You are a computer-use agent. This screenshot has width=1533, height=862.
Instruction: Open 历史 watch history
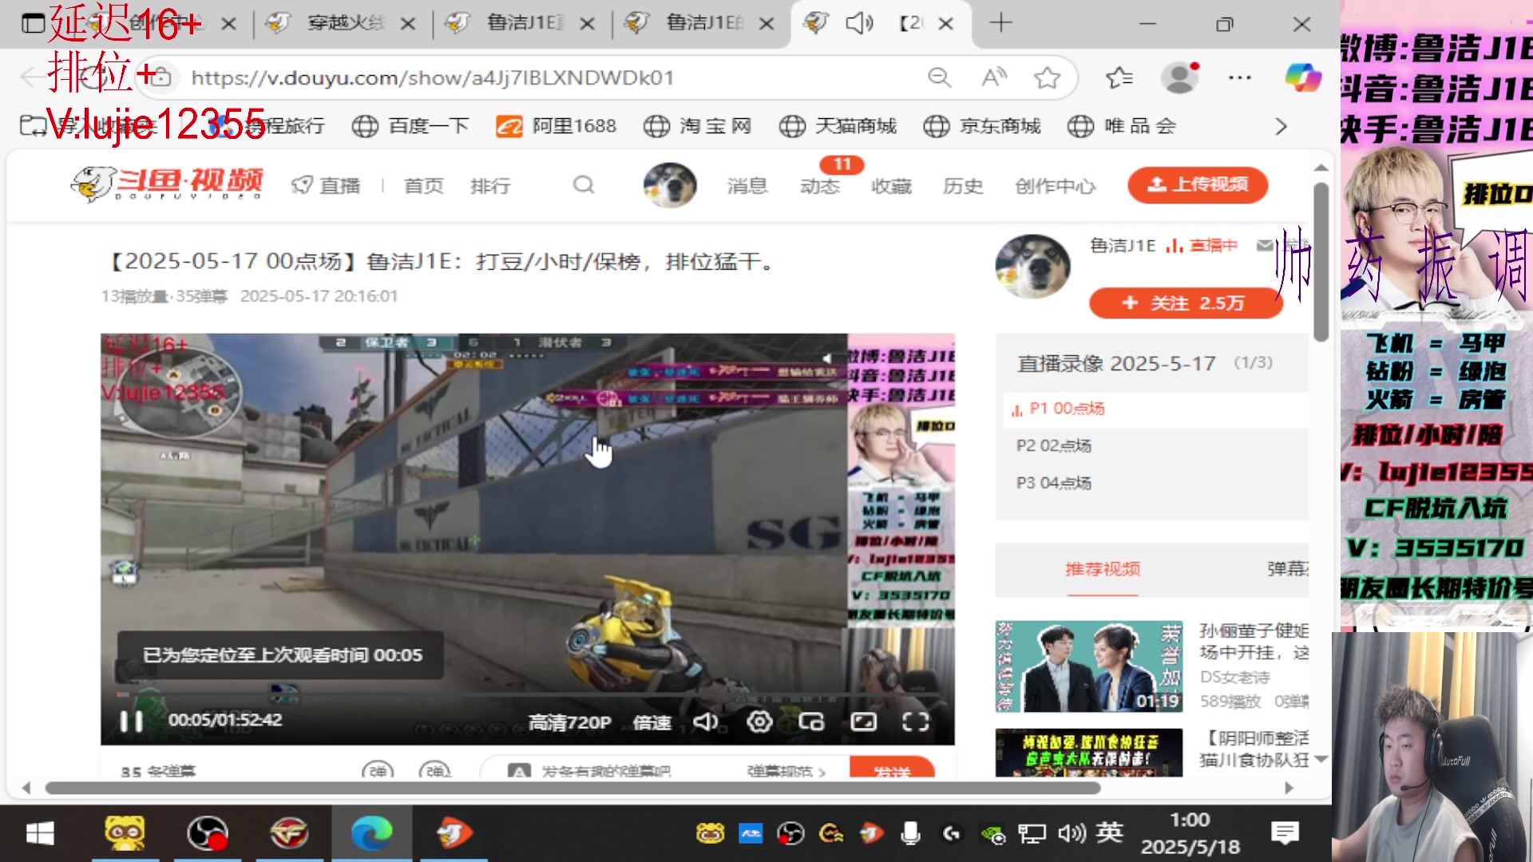tap(963, 186)
